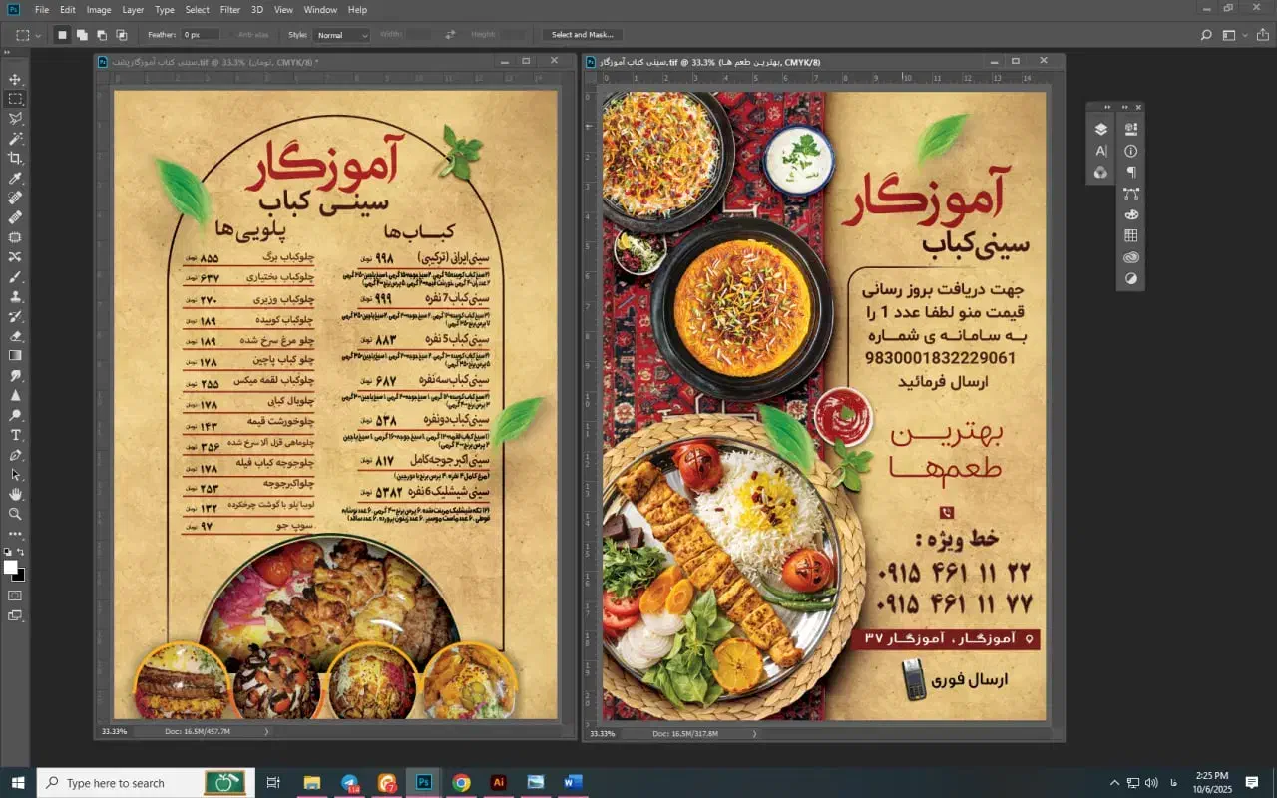Open the Style dropdown set to Normal
Image resolution: width=1277 pixels, height=798 pixels.
[x=341, y=35]
